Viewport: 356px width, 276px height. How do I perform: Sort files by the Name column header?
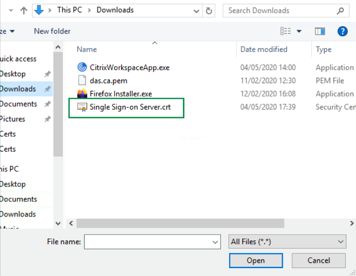click(87, 49)
